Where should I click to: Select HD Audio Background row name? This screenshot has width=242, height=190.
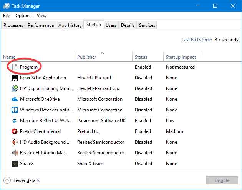(x=45, y=142)
